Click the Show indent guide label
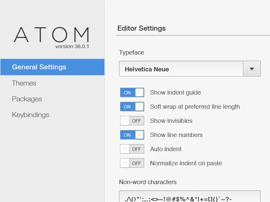This screenshot has height=202, width=270. tap(175, 93)
